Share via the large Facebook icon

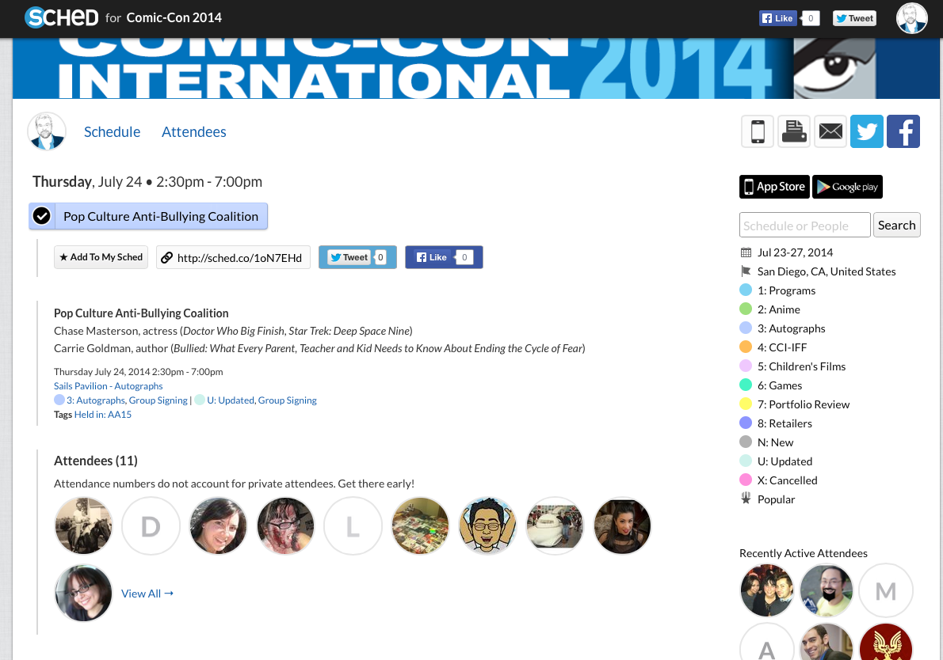pos(903,131)
